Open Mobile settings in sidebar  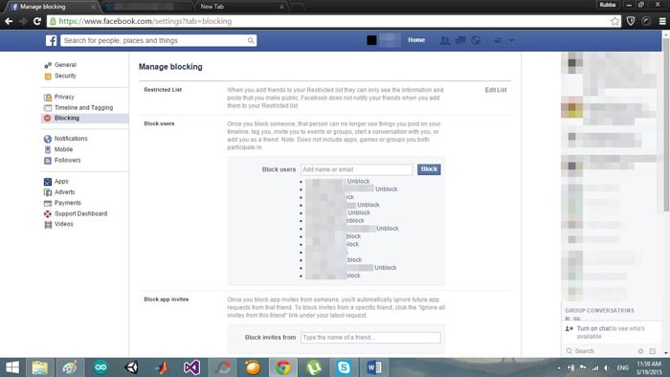[63, 149]
